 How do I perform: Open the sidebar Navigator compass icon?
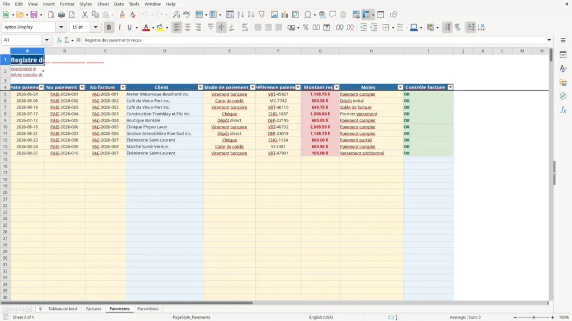tap(563, 96)
